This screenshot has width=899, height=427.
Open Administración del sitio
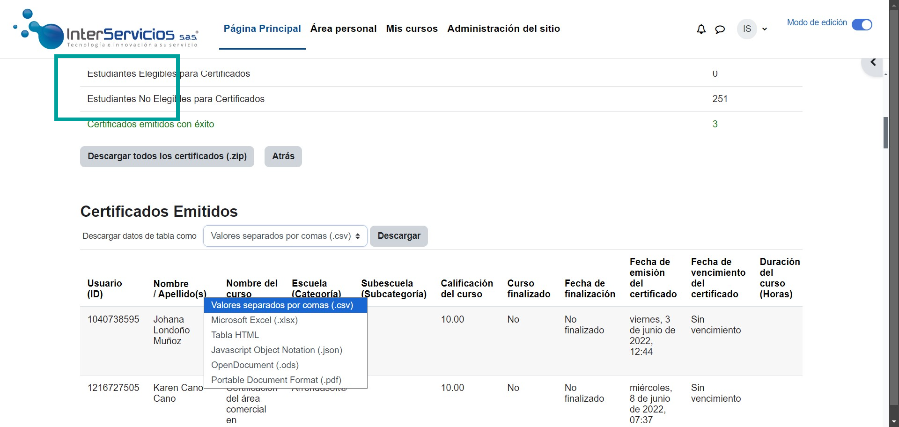click(x=503, y=29)
